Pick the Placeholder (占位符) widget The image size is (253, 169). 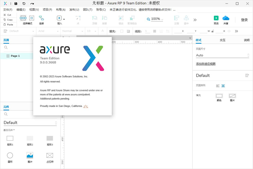(50, 158)
